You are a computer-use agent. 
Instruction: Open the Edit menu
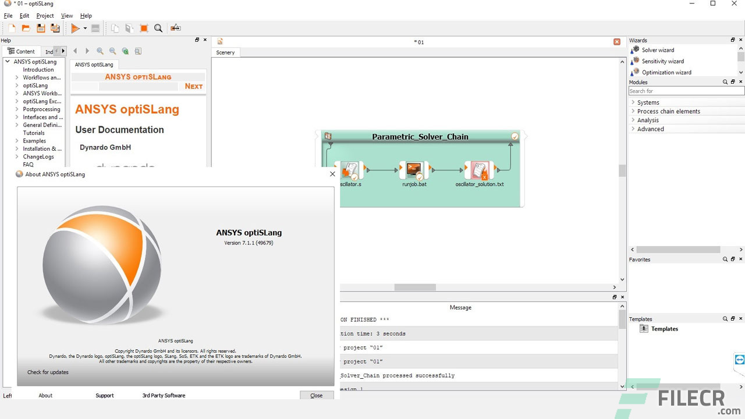point(24,16)
